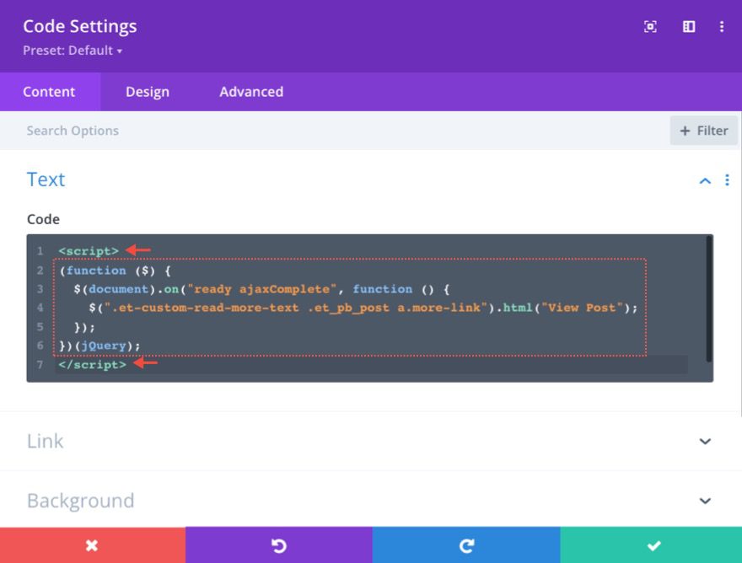This screenshot has width=742, height=563.
Task: Save changes with the green checkmark
Action: coord(652,545)
